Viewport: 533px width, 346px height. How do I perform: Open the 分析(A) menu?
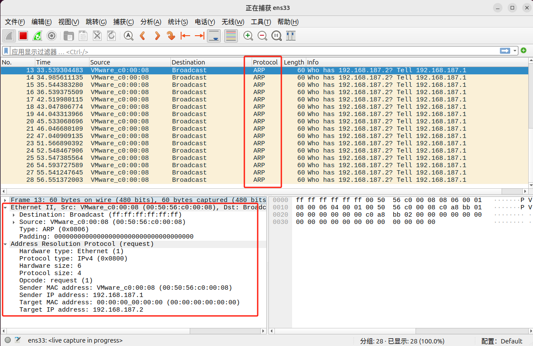[151, 22]
